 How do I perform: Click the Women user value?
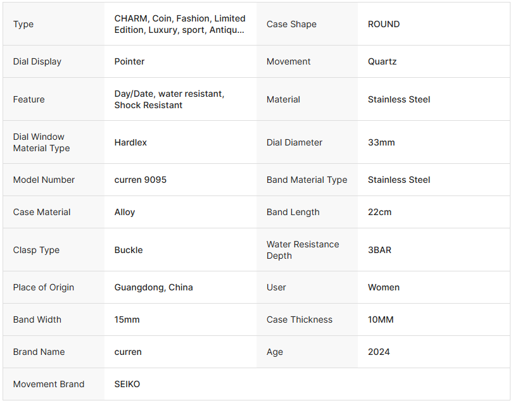(384, 287)
